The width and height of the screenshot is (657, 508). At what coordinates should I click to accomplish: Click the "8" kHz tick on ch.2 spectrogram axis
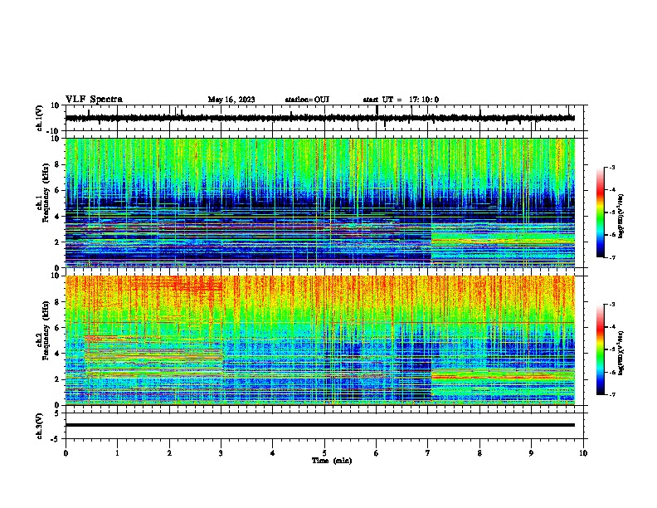coord(57,302)
